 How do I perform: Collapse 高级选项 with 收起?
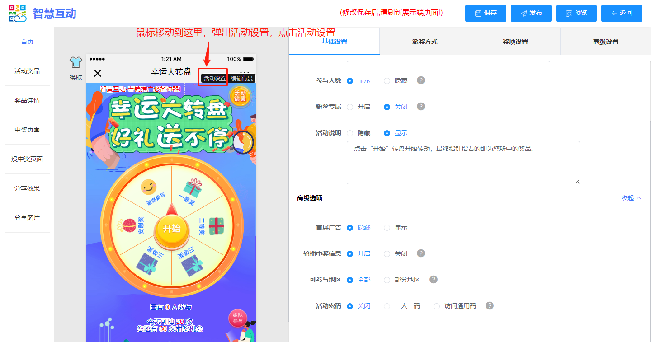click(631, 198)
